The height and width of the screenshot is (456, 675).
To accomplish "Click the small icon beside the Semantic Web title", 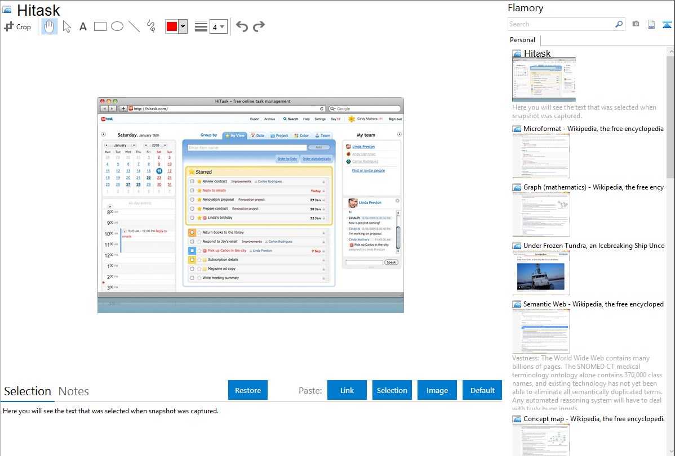I will pyautogui.click(x=517, y=304).
